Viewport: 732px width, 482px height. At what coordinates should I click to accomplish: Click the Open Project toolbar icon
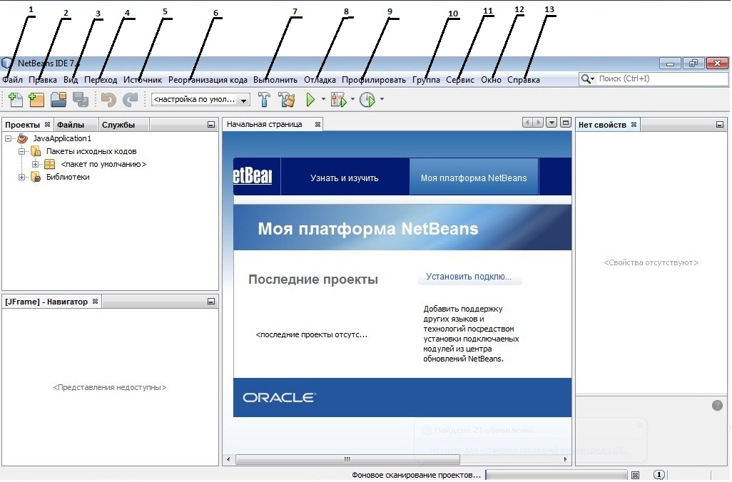click(59, 99)
